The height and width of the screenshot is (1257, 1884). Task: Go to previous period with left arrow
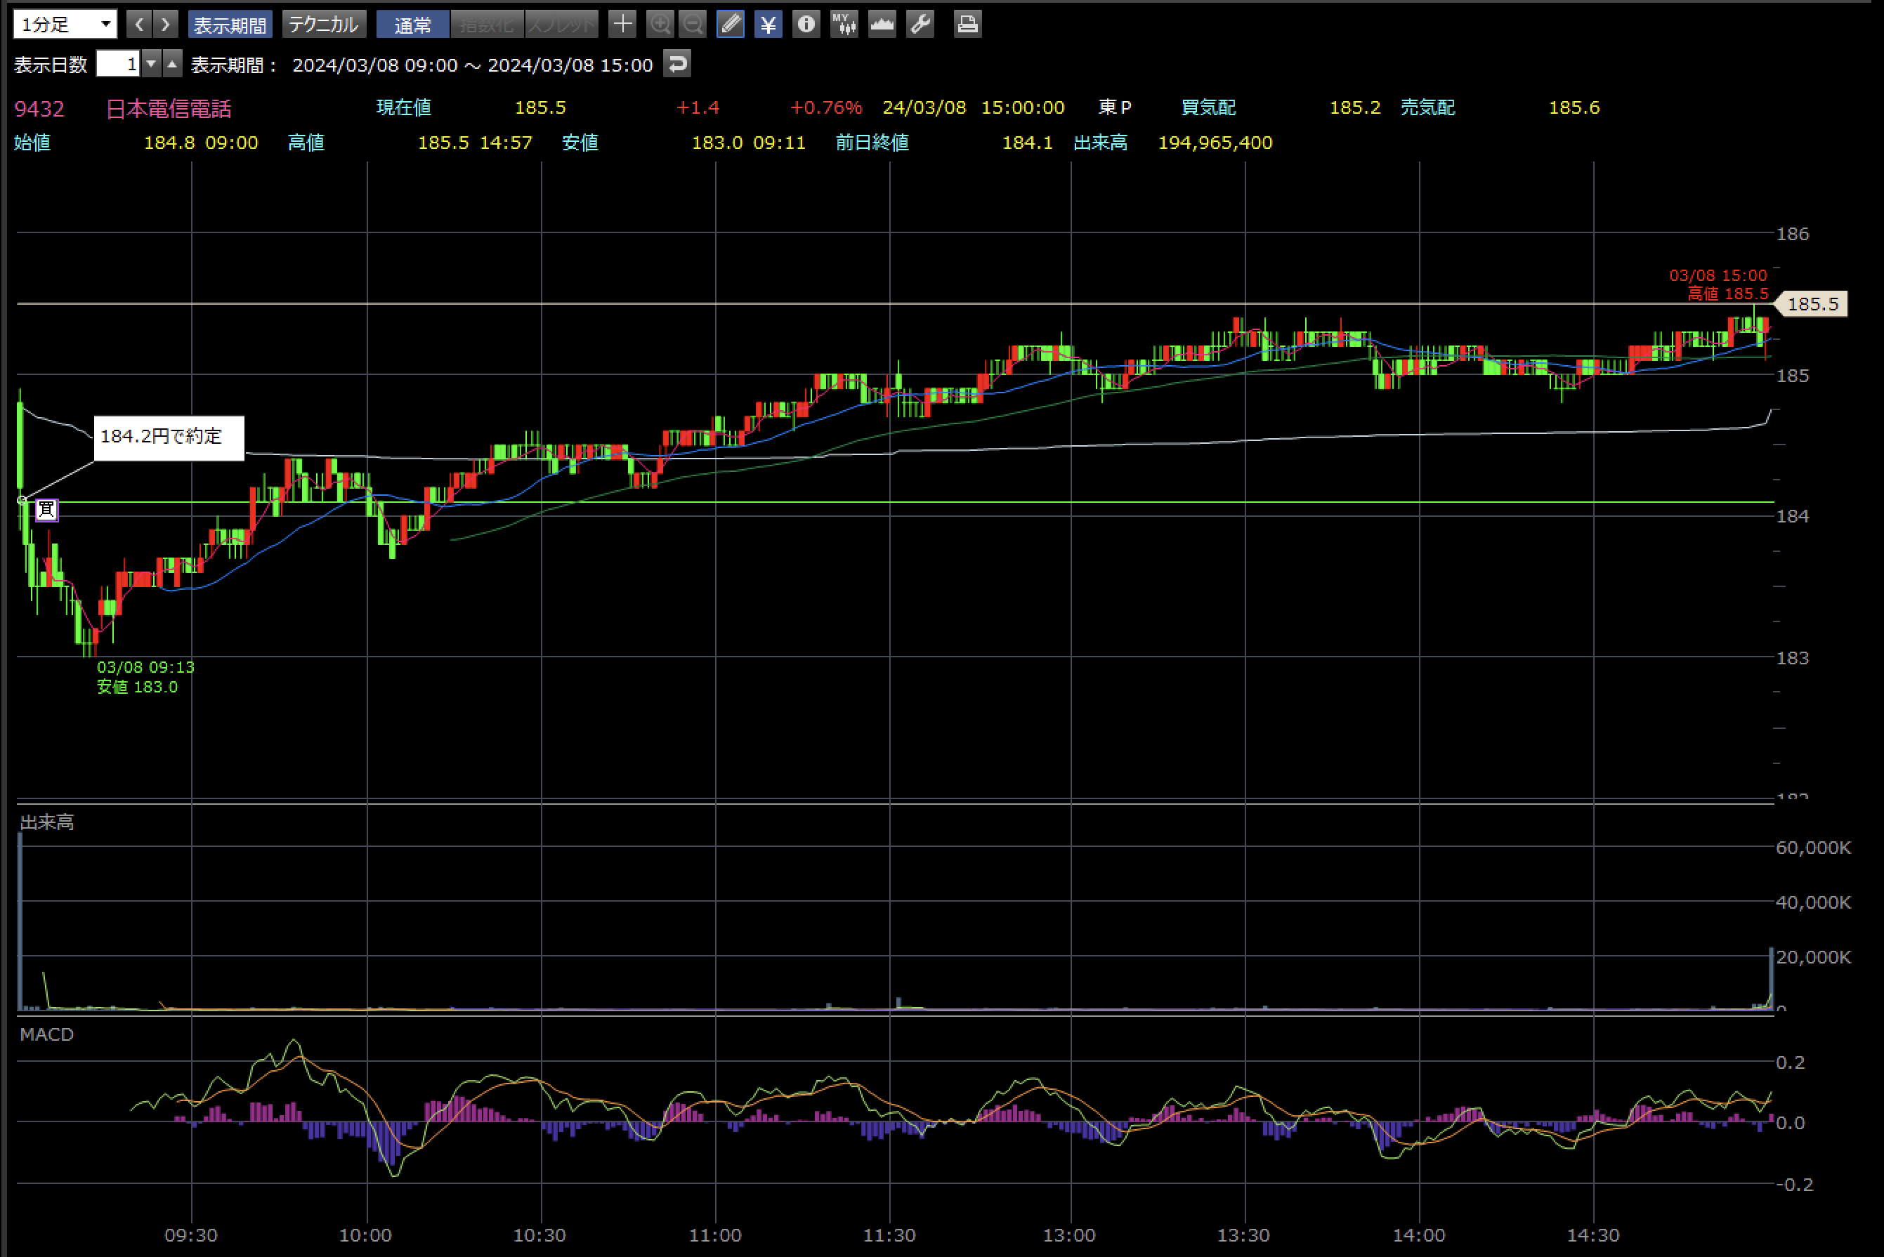138,24
